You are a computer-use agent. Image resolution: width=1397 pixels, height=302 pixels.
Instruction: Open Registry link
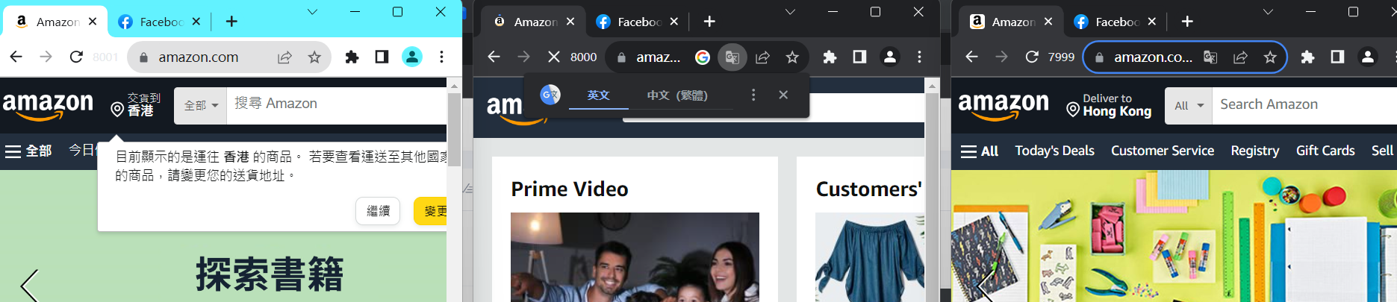1254,151
